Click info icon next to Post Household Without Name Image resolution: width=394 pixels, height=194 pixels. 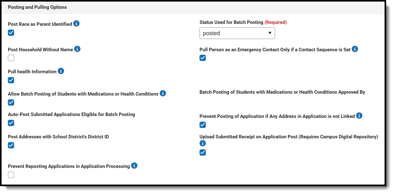click(77, 49)
